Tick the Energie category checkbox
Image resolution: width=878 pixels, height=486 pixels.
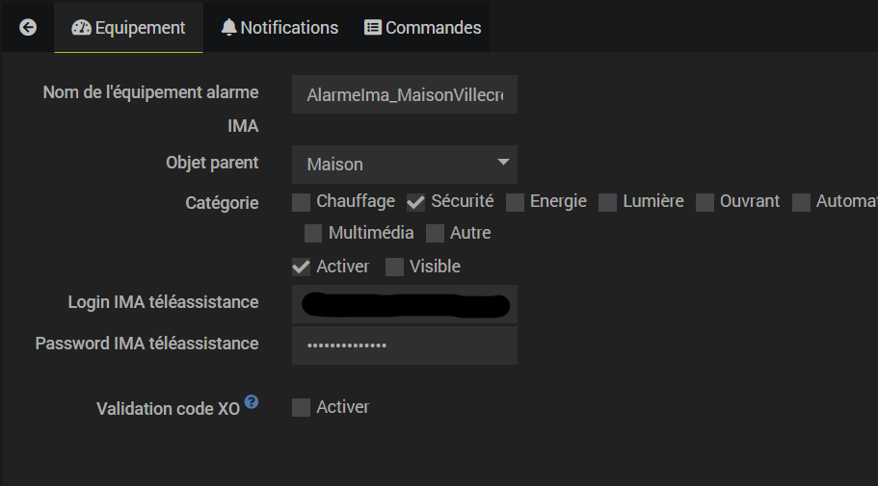516,202
